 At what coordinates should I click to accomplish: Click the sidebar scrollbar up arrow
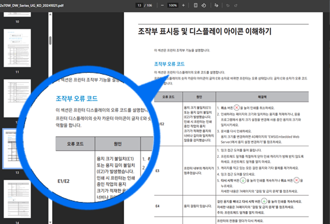[x=50, y=14]
